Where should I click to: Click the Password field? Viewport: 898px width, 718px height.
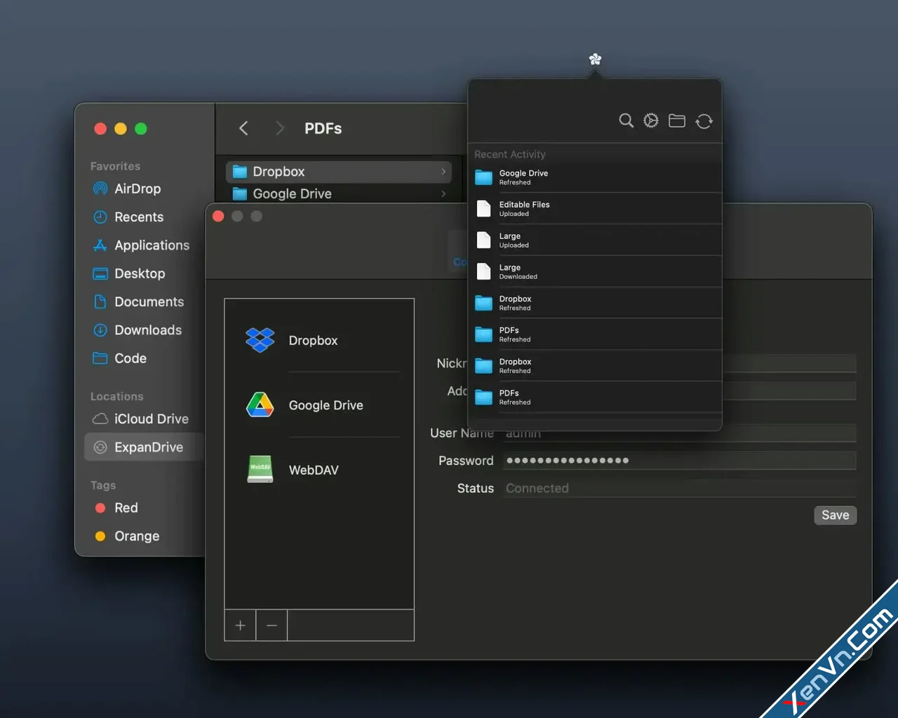[680, 461]
